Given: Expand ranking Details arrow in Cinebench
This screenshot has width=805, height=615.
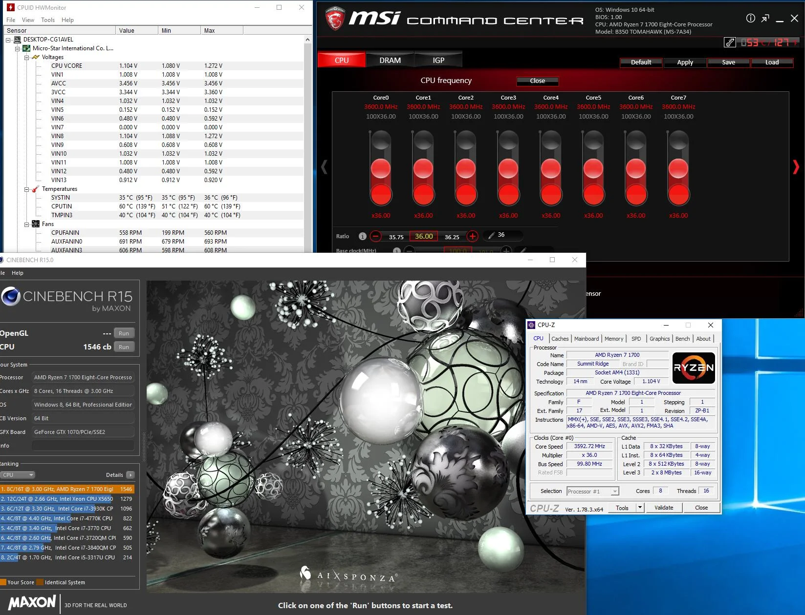Looking at the screenshot, I should pyautogui.click(x=130, y=475).
